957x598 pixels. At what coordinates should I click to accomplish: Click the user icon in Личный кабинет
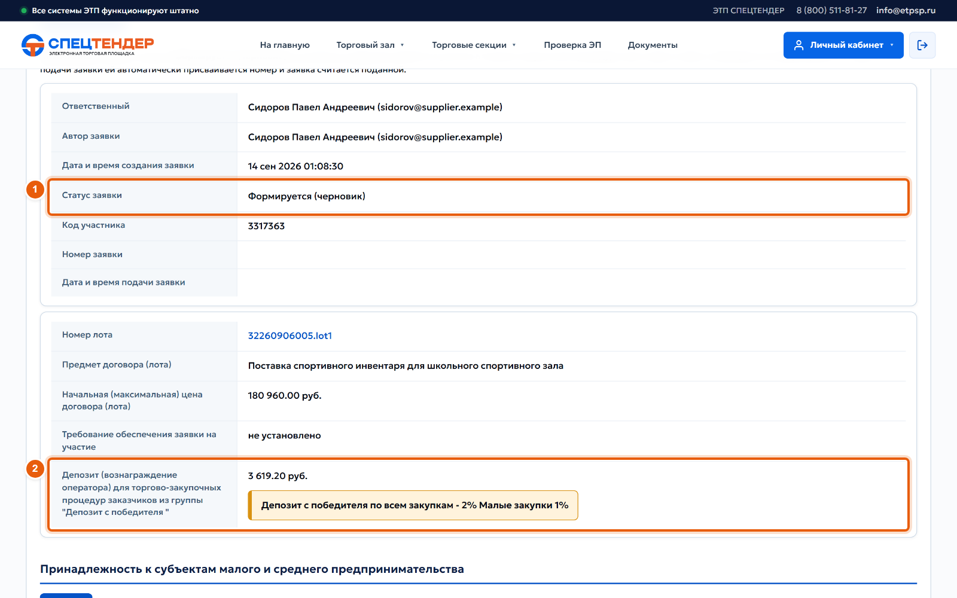click(x=798, y=45)
